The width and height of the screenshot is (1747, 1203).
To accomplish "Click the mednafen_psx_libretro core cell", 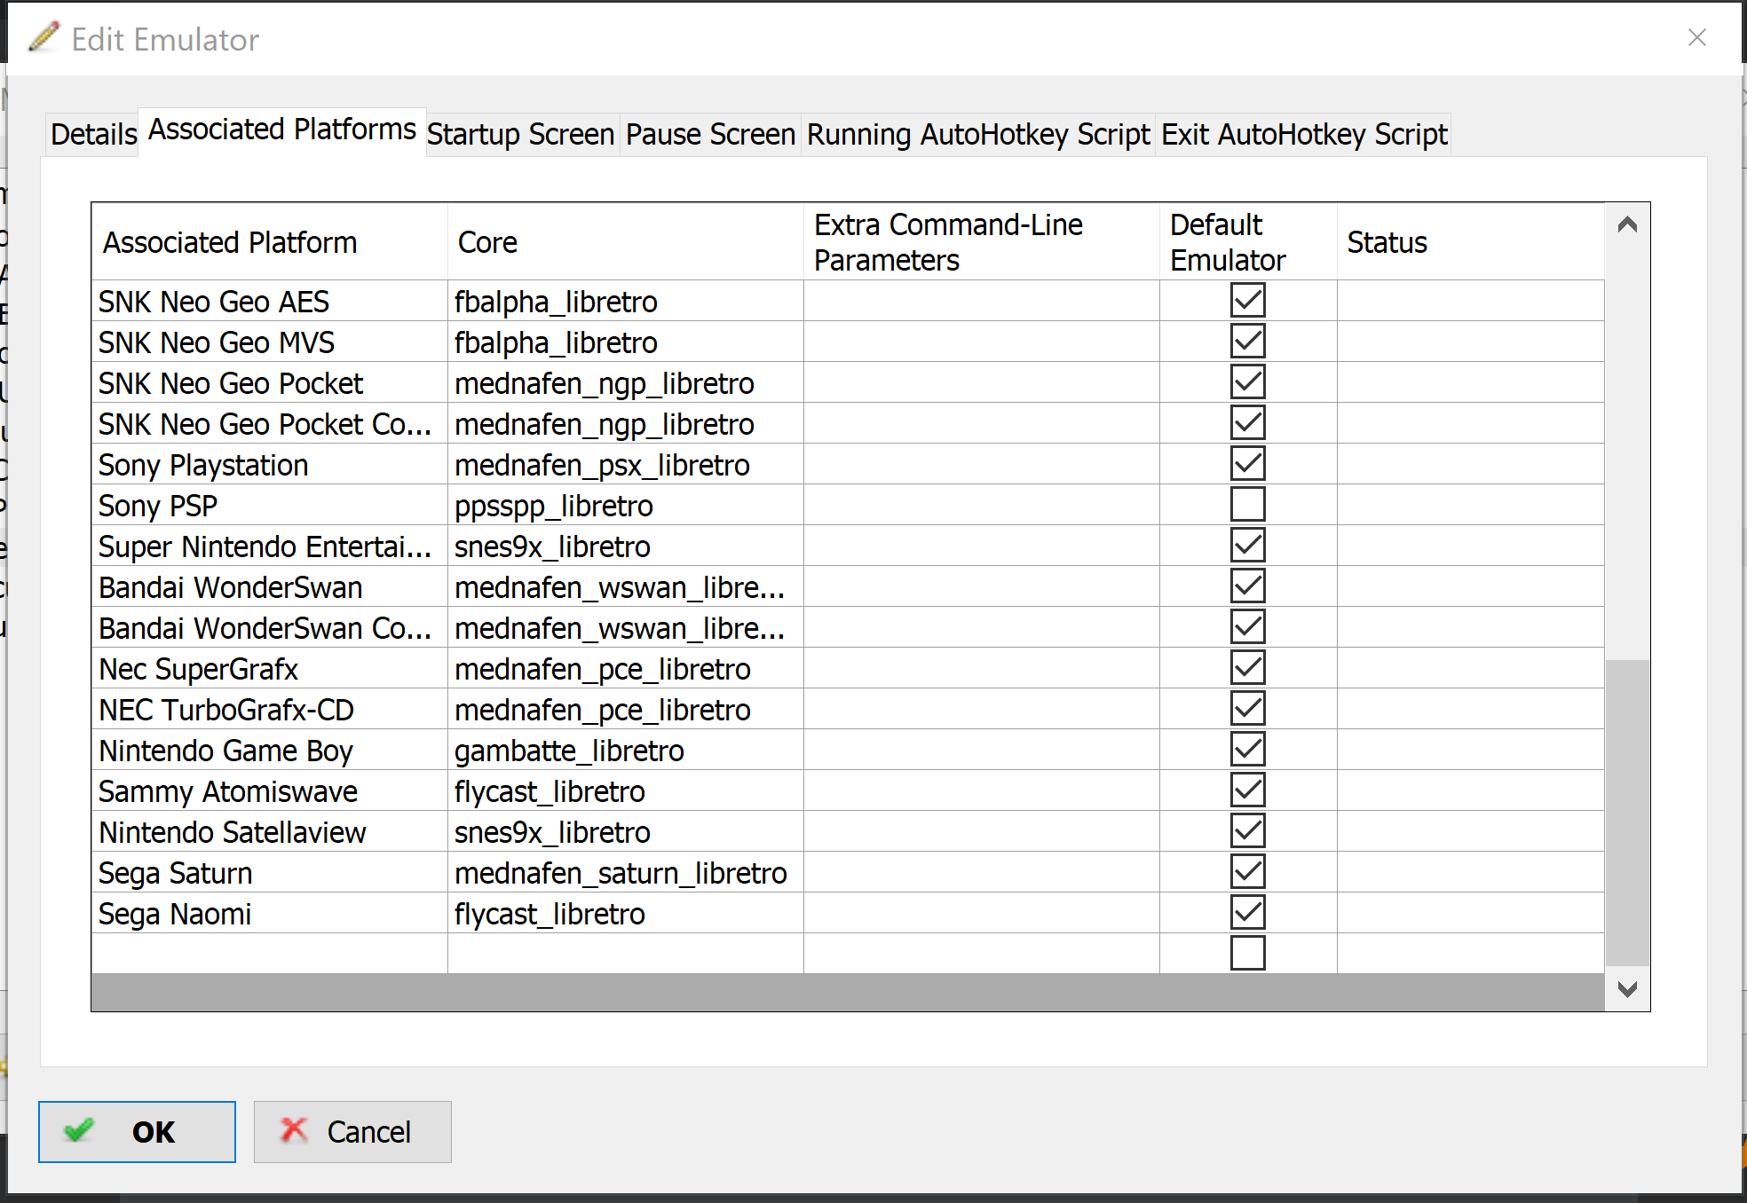I will tap(626, 465).
